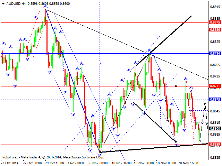Click the vertical line's square handle at 0.8711

pos(176,86)
